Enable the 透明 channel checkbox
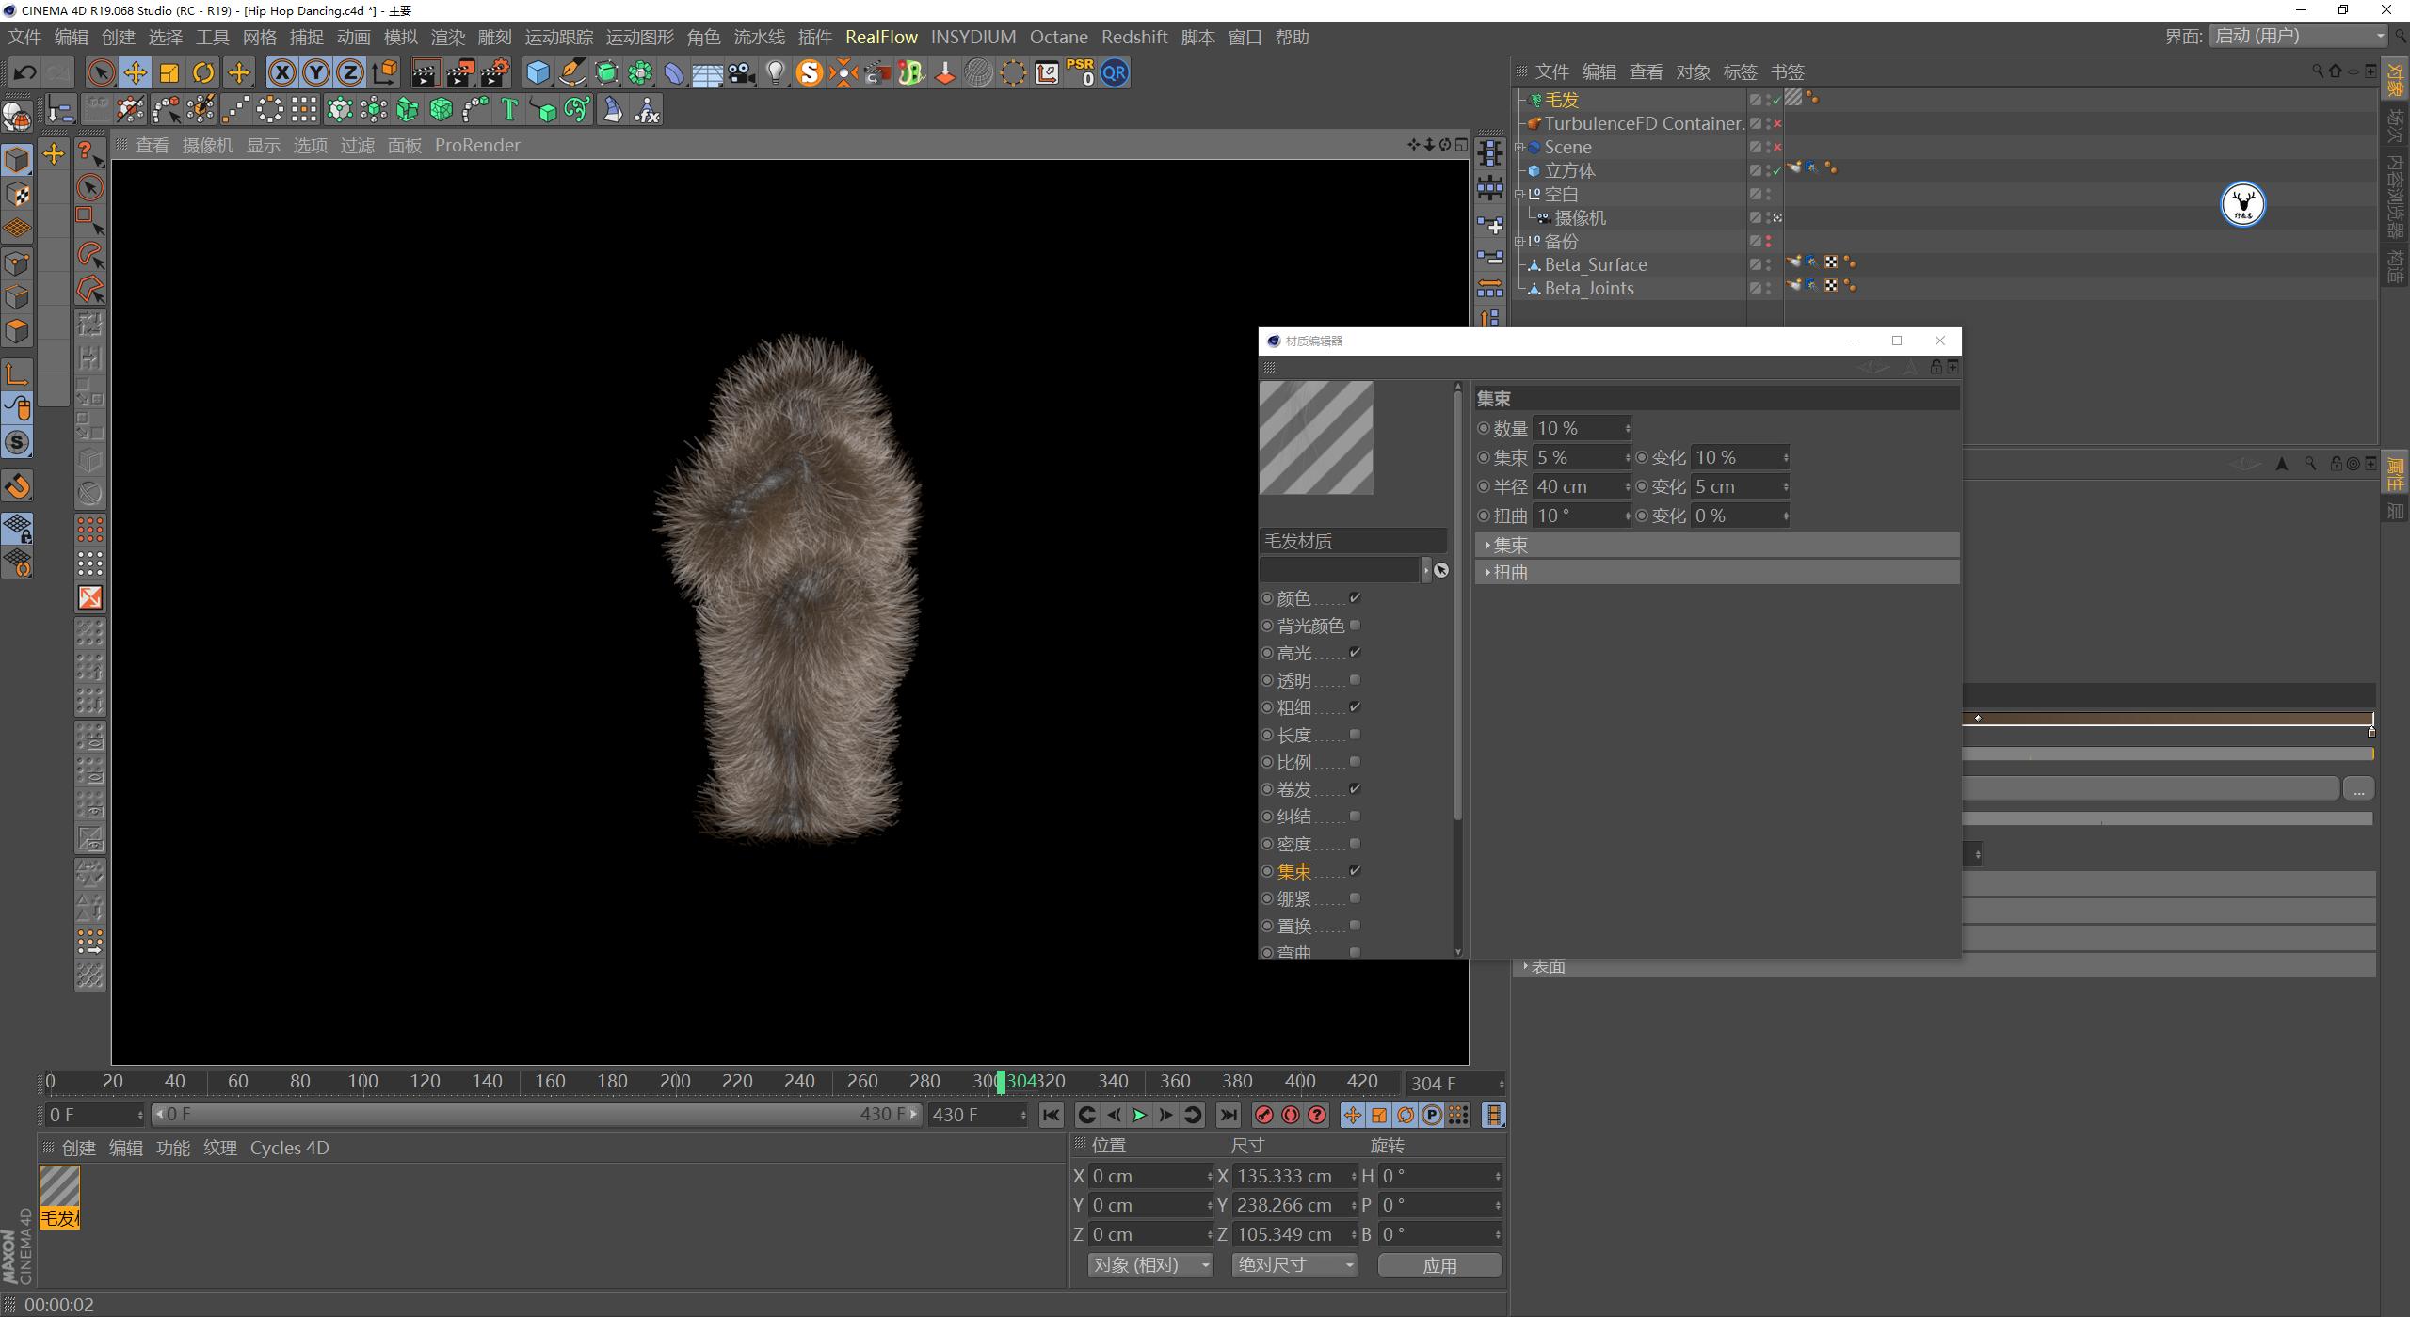 coord(1354,679)
